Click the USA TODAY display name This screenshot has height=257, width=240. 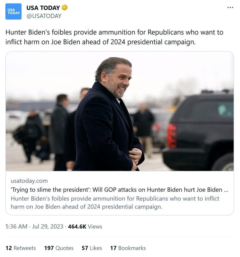[43, 8]
